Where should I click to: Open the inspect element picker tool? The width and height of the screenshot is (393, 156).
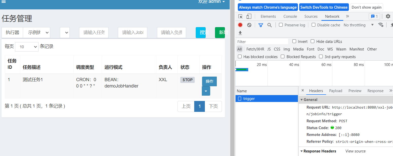click(240, 16)
